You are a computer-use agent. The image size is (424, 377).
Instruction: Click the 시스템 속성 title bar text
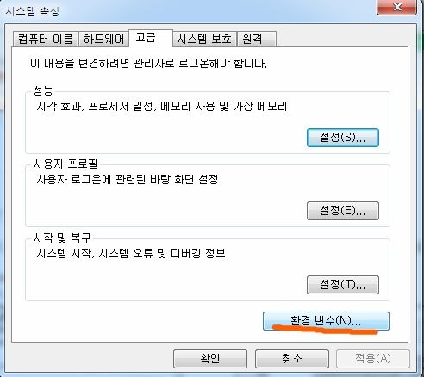(x=33, y=11)
